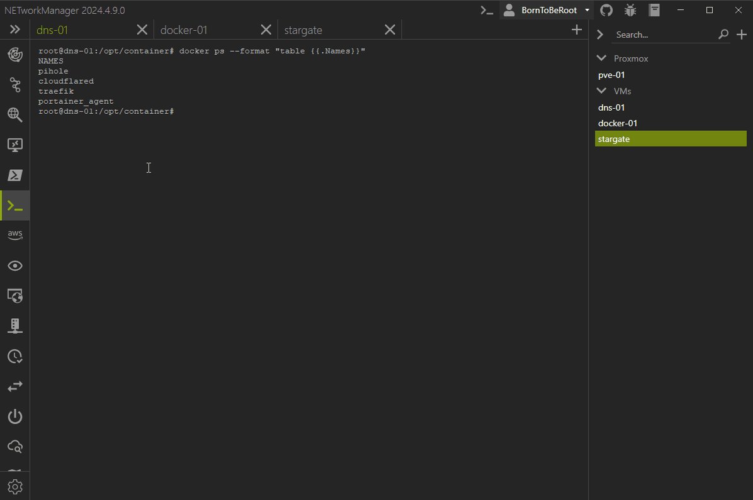Close the stargate tab
This screenshot has height=500, width=753.
click(x=390, y=30)
